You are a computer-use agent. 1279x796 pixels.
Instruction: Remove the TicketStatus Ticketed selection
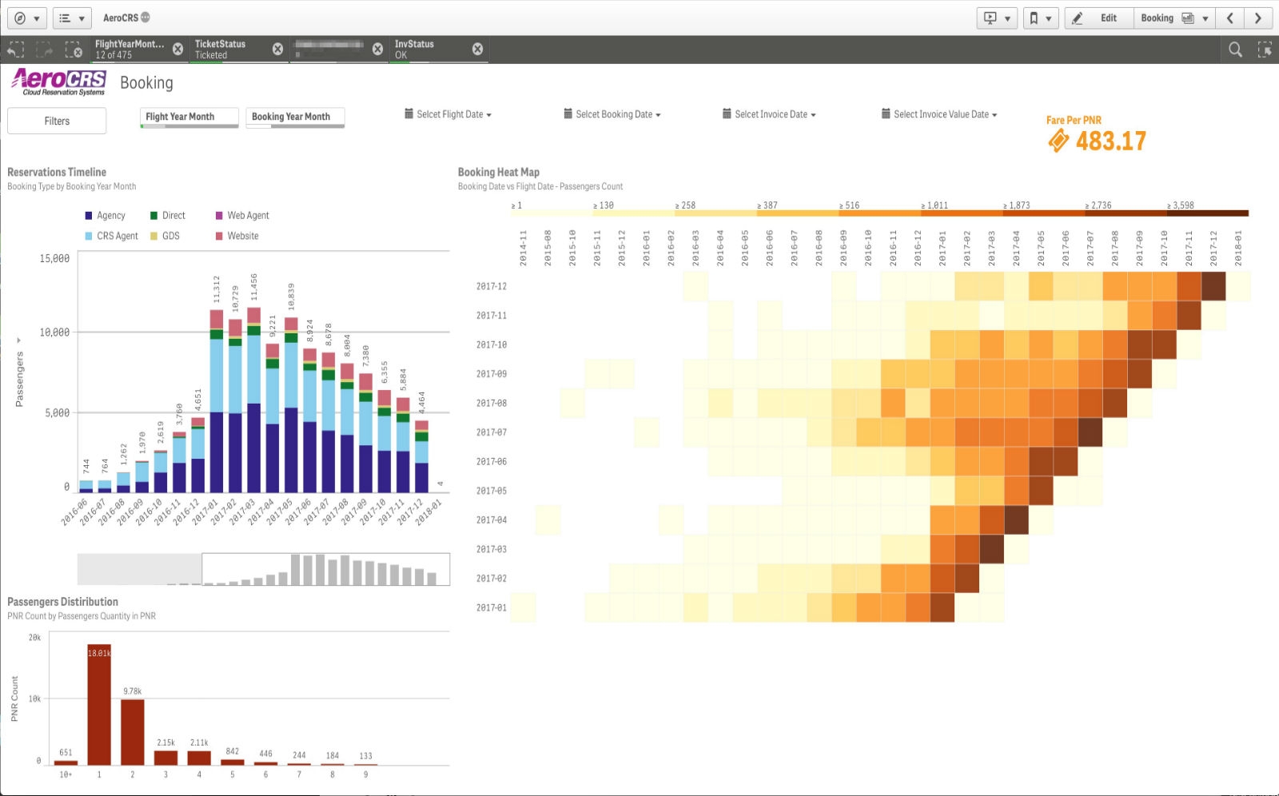click(x=277, y=49)
